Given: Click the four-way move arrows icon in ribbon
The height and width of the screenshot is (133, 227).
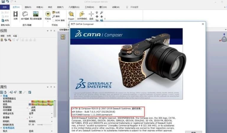Looking at the screenshot, I should coord(97,16).
